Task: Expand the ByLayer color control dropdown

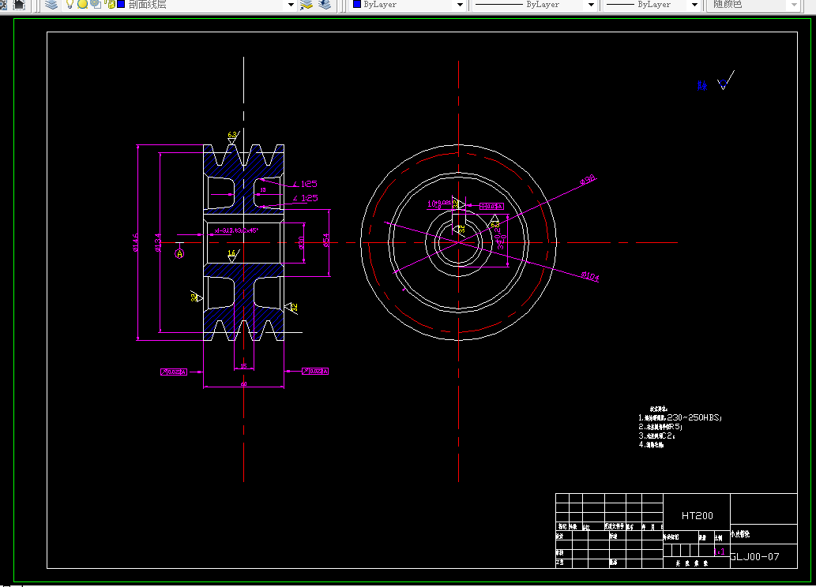Action: [x=460, y=5]
